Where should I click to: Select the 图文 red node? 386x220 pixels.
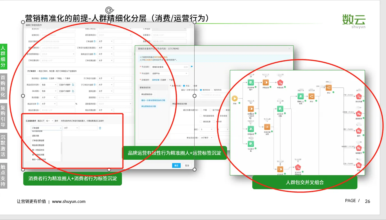click(x=359, y=131)
